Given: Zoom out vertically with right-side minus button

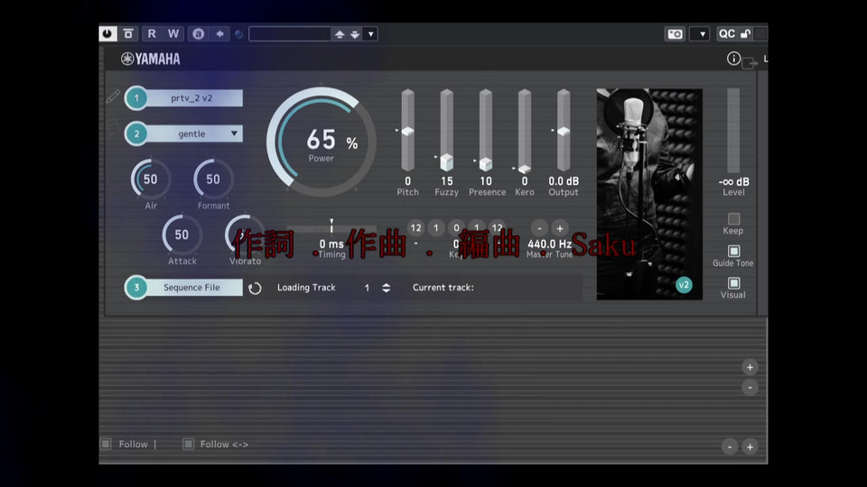Looking at the screenshot, I should pyautogui.click(x=750, y=388).
